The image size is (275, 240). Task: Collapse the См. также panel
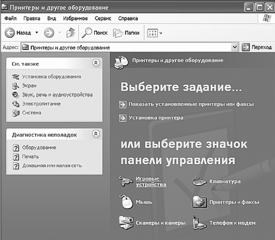pos(96,63)
